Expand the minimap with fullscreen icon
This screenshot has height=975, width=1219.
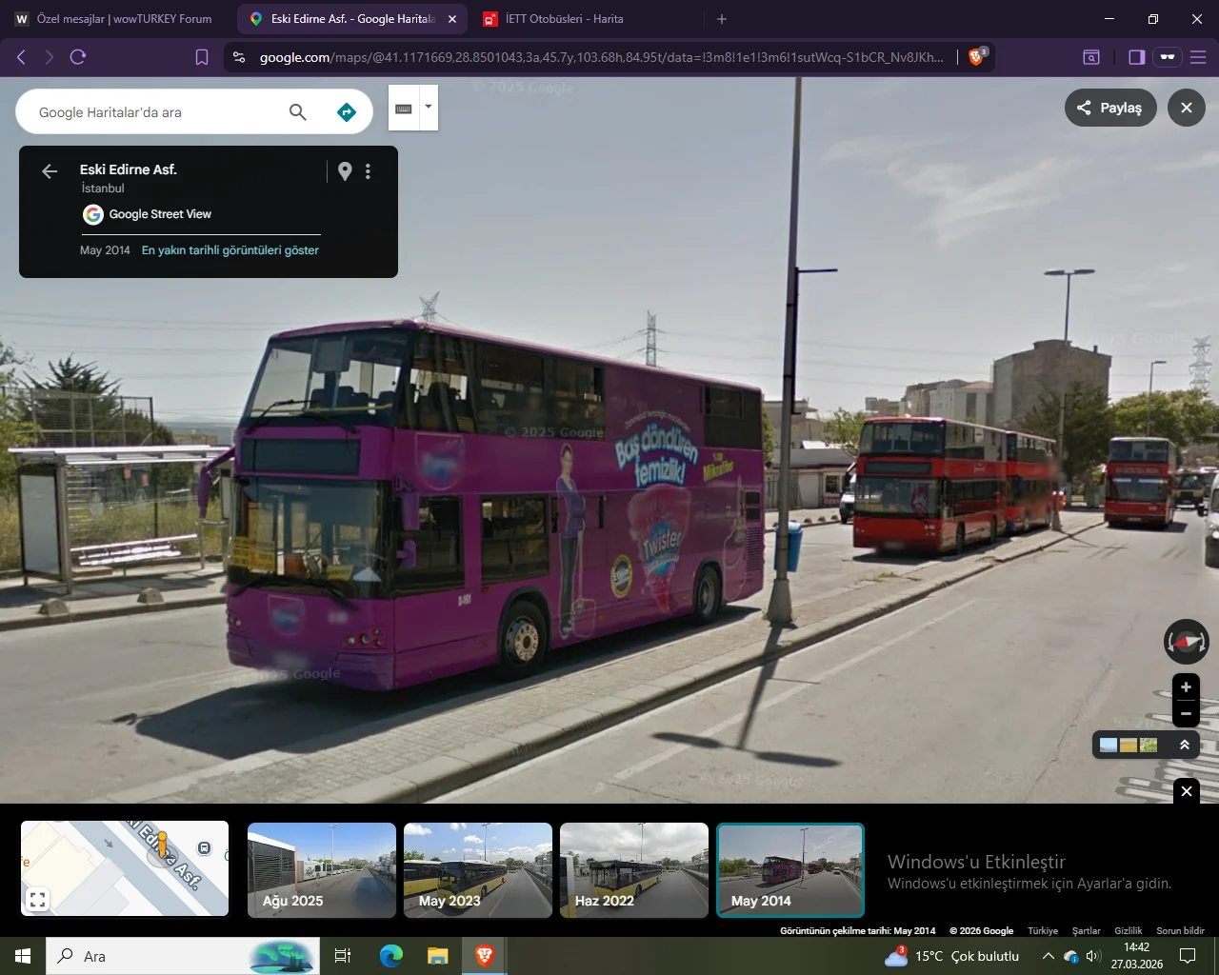(37, 898)
